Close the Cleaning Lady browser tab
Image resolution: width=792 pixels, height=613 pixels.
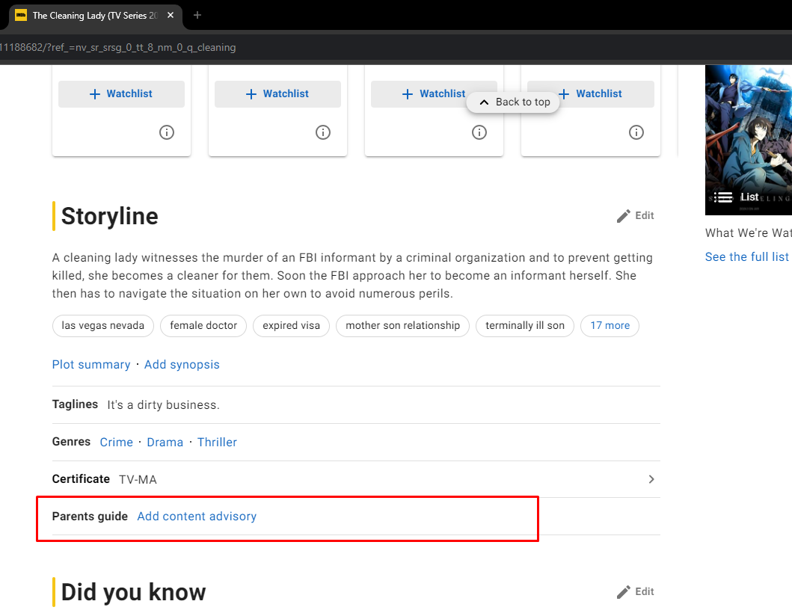point(171,15)
